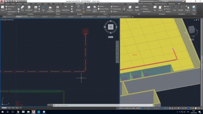The height and width of the screenshot is (114, 203).
Task: Add a new drawing tab
Action: (133, 17)
